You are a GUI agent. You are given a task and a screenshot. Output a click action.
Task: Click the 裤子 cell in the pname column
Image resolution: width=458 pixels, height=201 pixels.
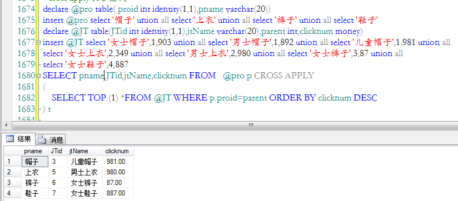[35, 183]
